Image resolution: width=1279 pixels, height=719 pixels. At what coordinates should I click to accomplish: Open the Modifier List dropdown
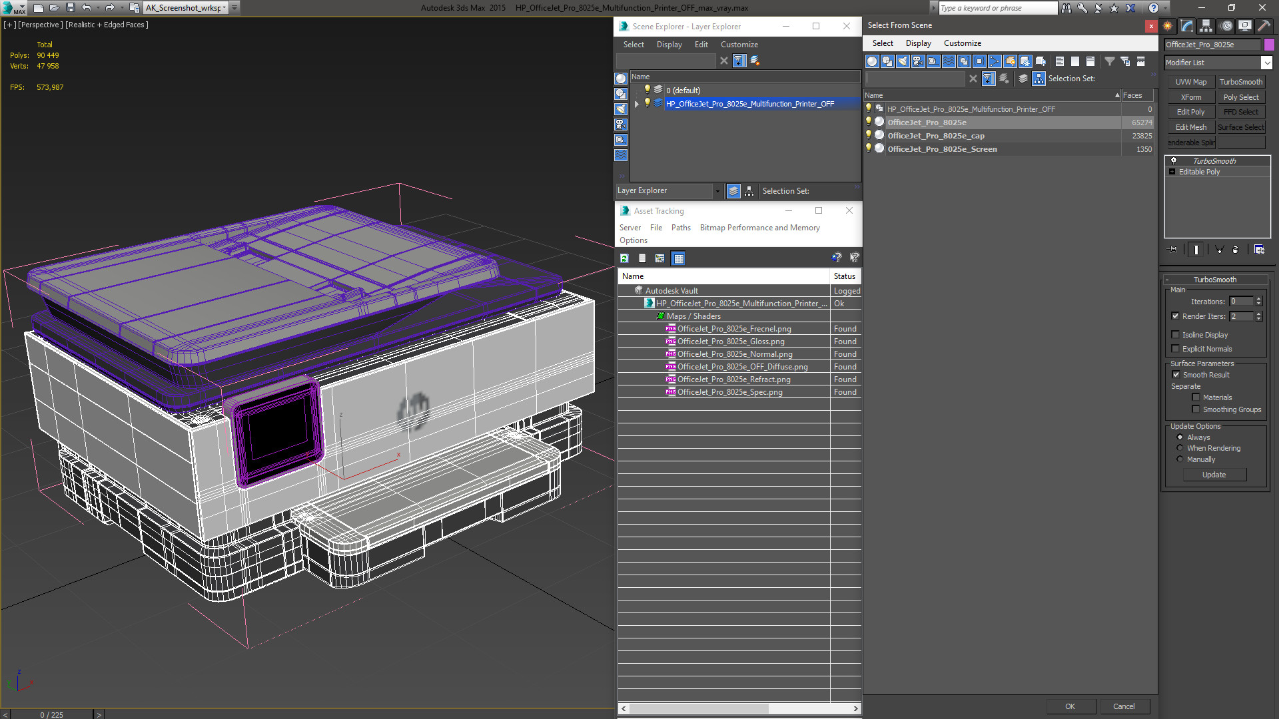point(1218,63)
